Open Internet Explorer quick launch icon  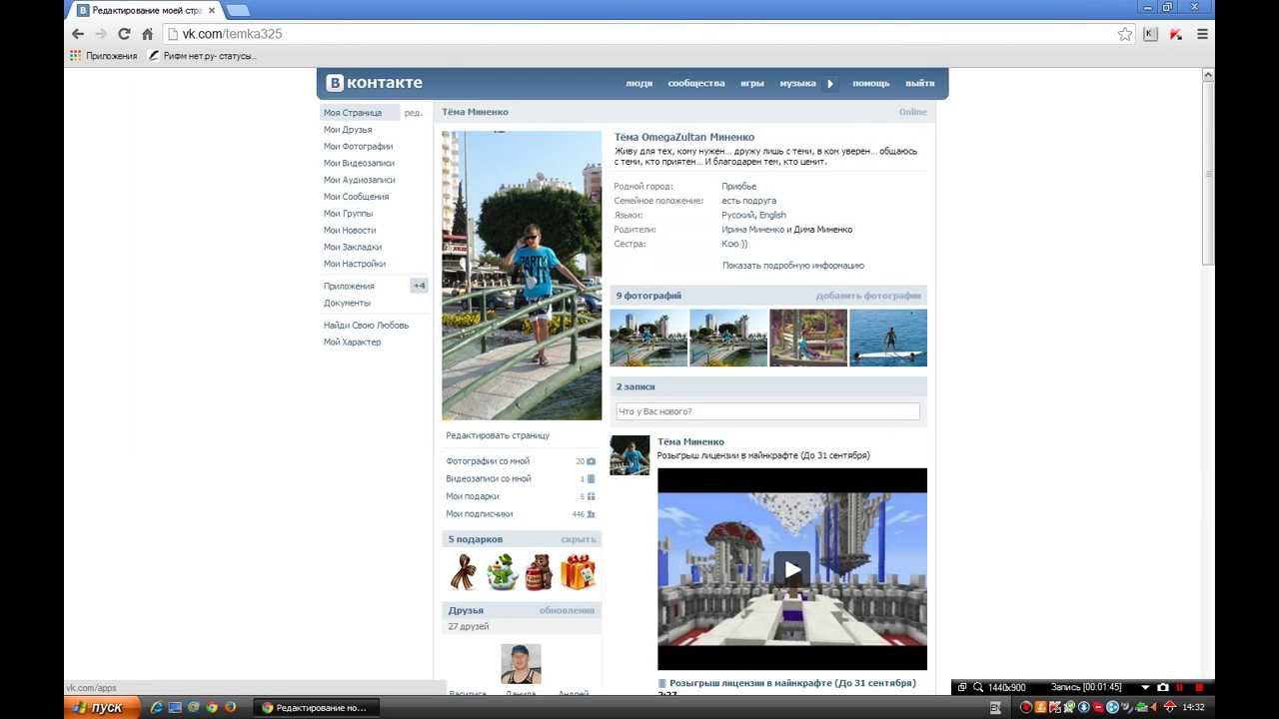(157, 707)
